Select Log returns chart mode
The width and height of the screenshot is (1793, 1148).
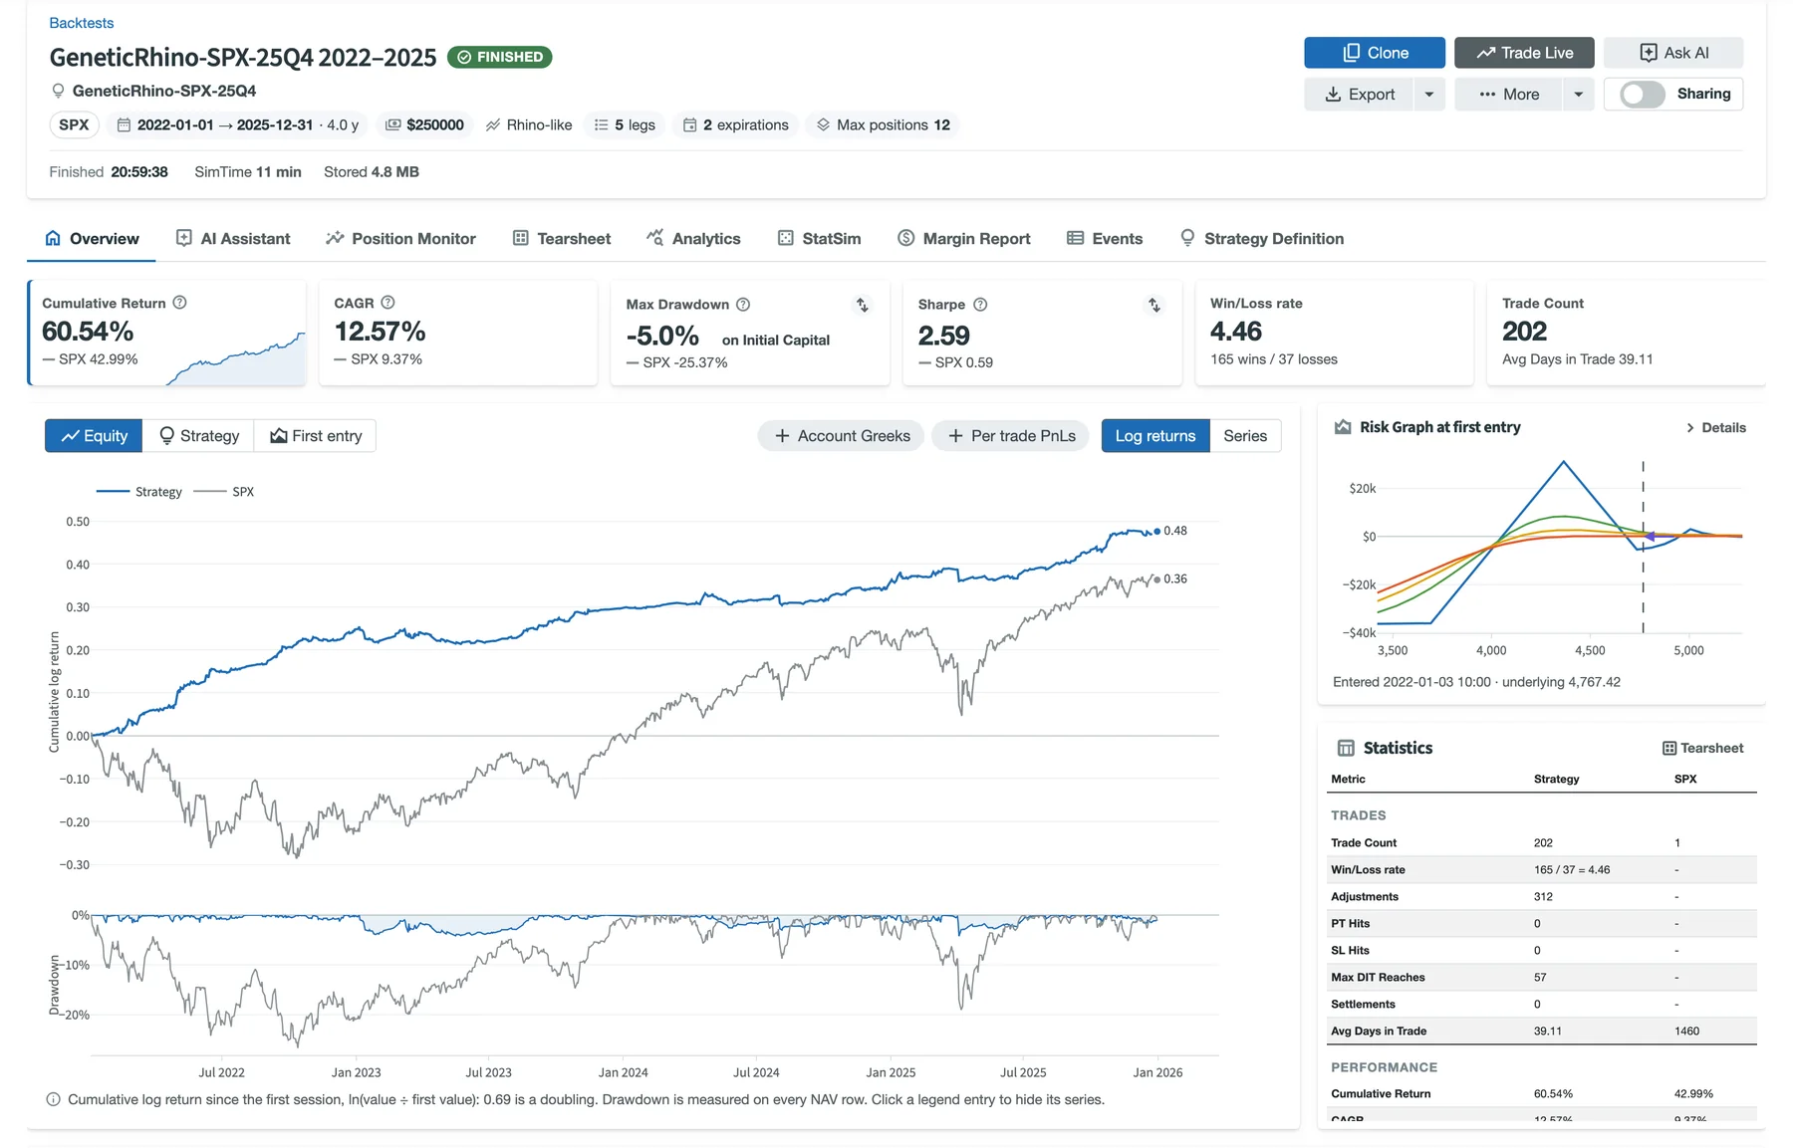1155,436
